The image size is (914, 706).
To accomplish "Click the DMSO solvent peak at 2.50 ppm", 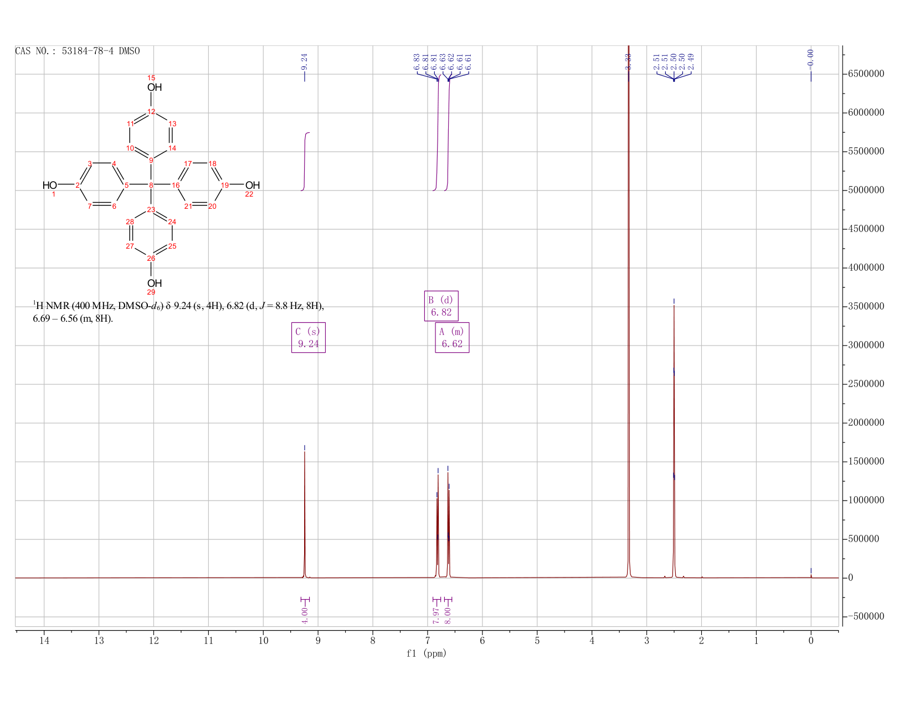I will (x=674, y=440).
